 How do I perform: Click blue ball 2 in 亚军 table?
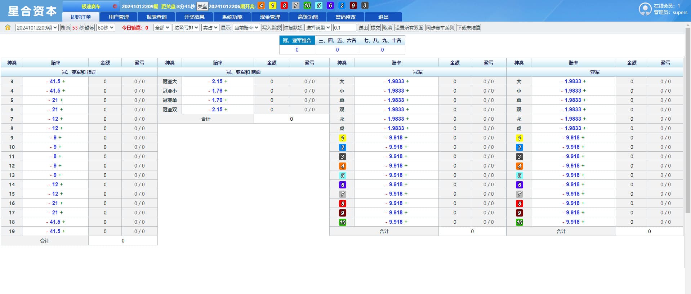(x=519, y=147)
